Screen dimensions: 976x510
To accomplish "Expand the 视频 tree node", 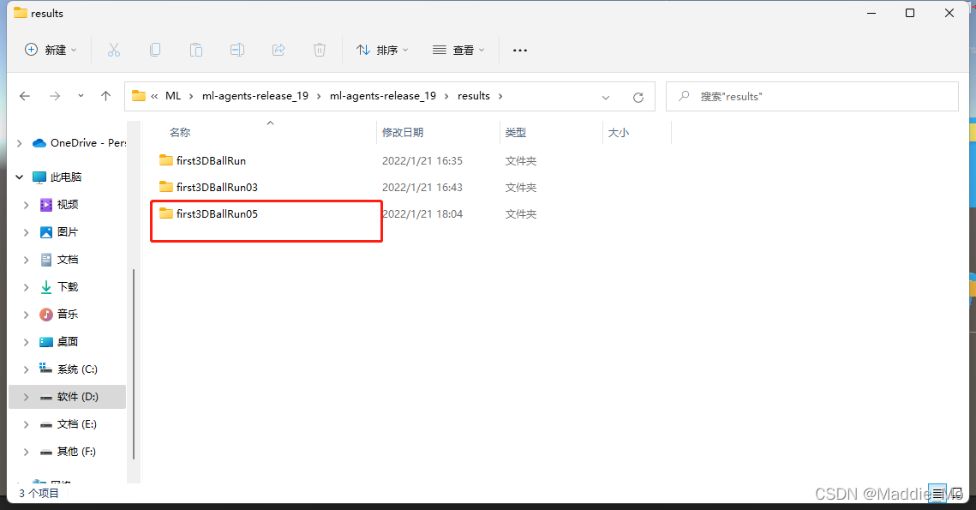I will point(27,205).
